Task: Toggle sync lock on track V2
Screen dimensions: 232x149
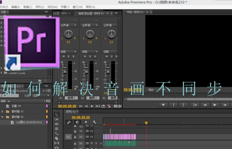Action: pyautogui.click(x=87, y=131)
